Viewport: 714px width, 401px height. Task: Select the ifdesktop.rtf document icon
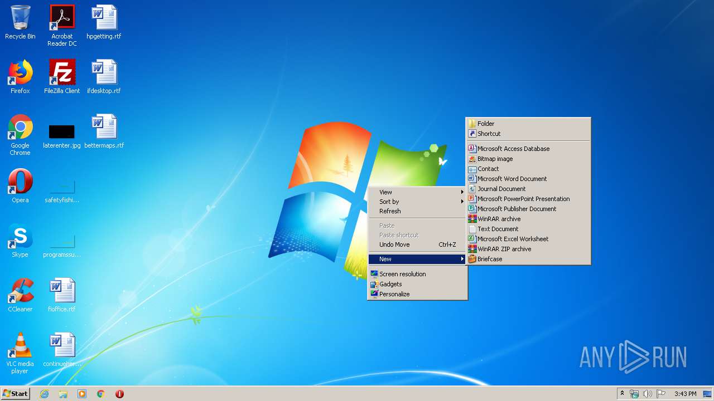104,77
